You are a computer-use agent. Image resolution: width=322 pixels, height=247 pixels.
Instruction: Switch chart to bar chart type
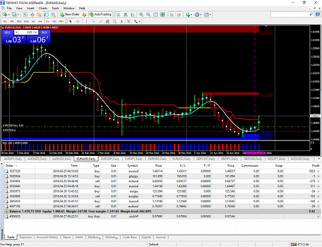point(118,14)
